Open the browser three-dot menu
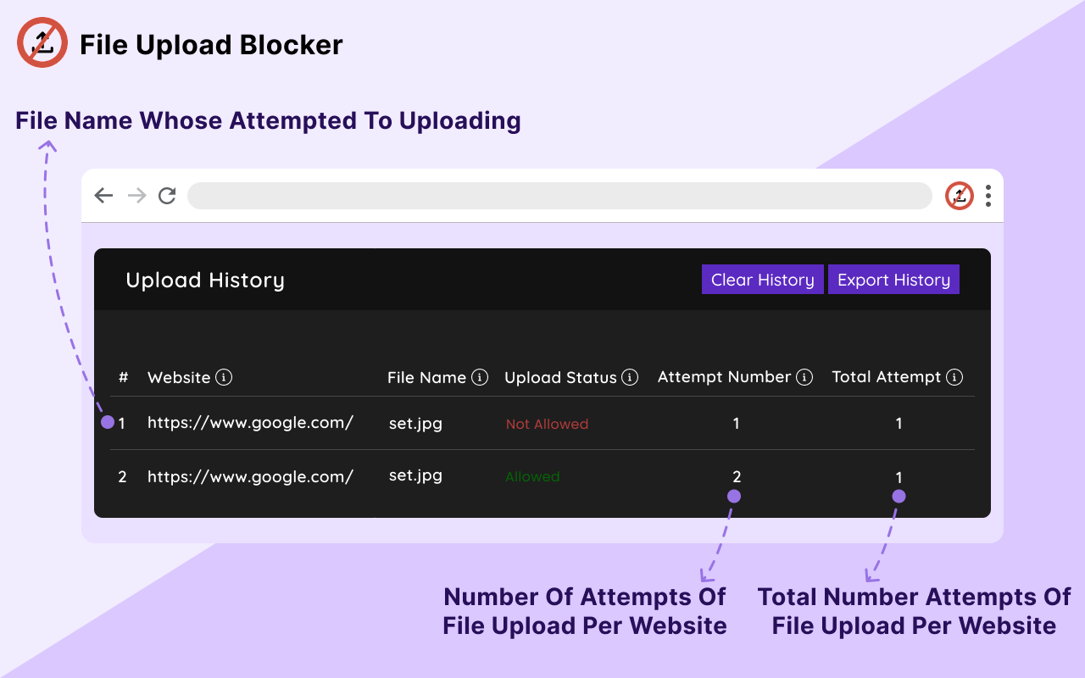This screenshot has height=678, width=1085. click(x=988, y=196)
